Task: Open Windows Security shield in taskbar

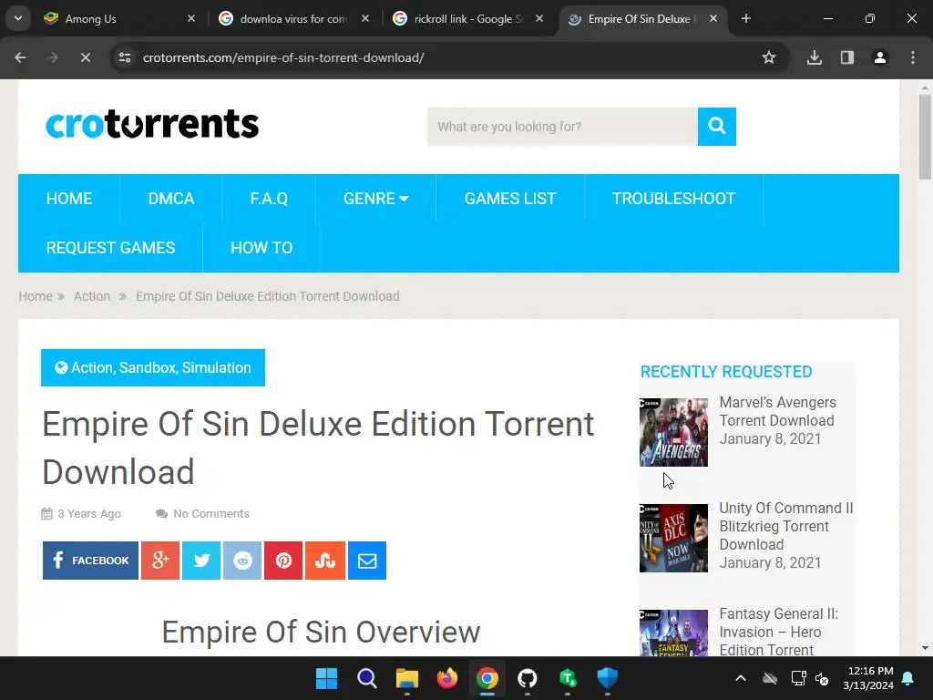Action: pyautogui.click(x=608, y=678)
